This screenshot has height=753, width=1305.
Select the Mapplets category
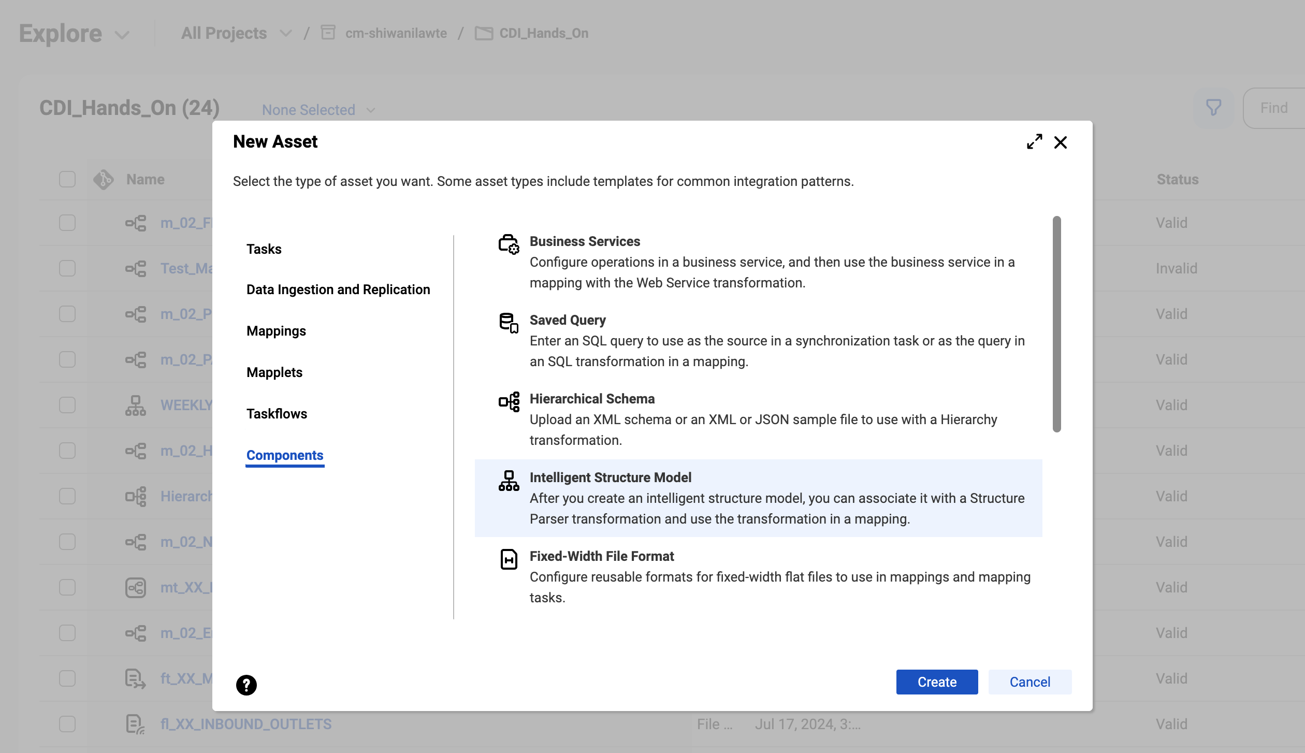[274, 372]
